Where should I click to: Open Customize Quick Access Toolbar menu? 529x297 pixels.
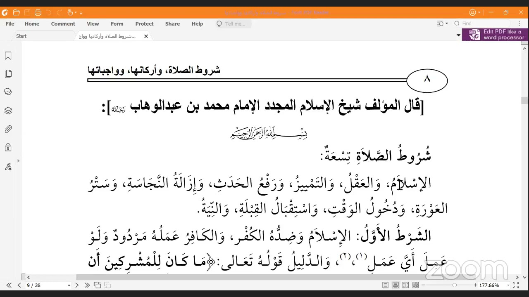pyautogui.click(x=81, y=13)
